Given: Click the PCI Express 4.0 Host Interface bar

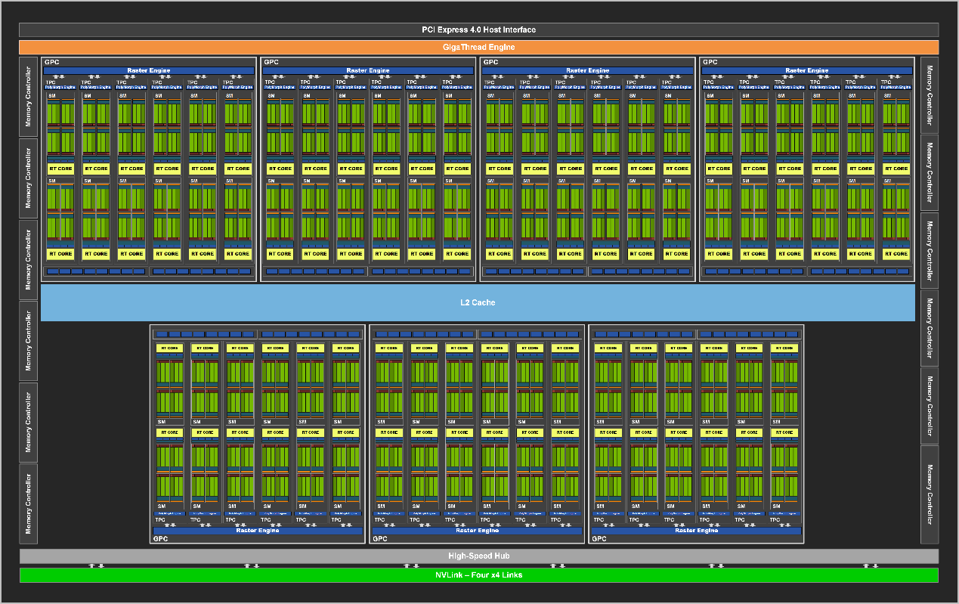Looking at the screenshot, I should click(x=479, y=29).
